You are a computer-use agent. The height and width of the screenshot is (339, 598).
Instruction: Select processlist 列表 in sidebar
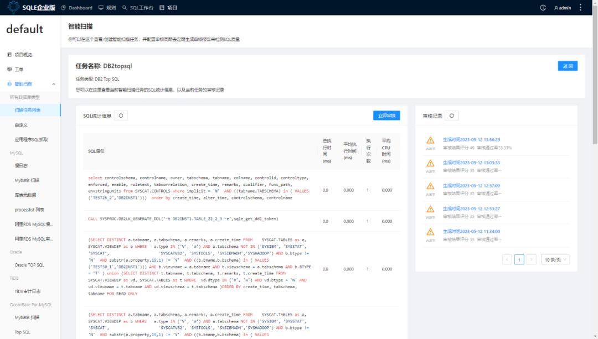pos(30,210)
